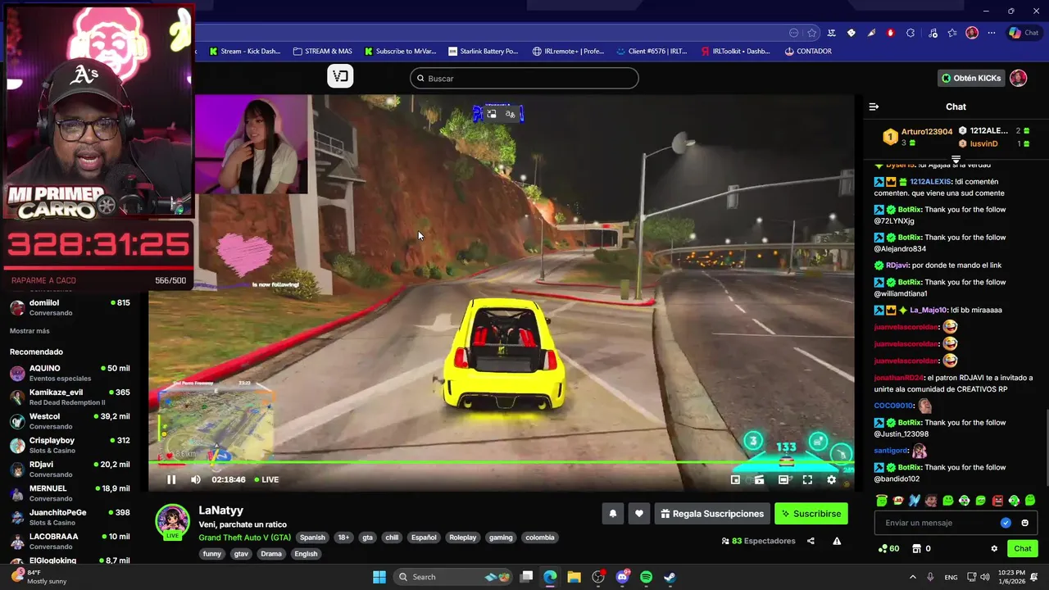
Task: Open Grand Theft Auto V category link
Action: click(244, 538)
